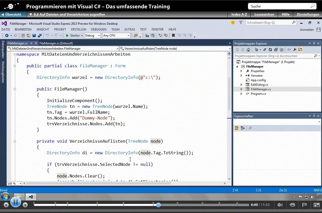Image resolution: width=322 pixels, height=213 pixels.
Task: Expand the Properties node in Solution Explorer
Action: pyautogui.click(x=241, y=71)
